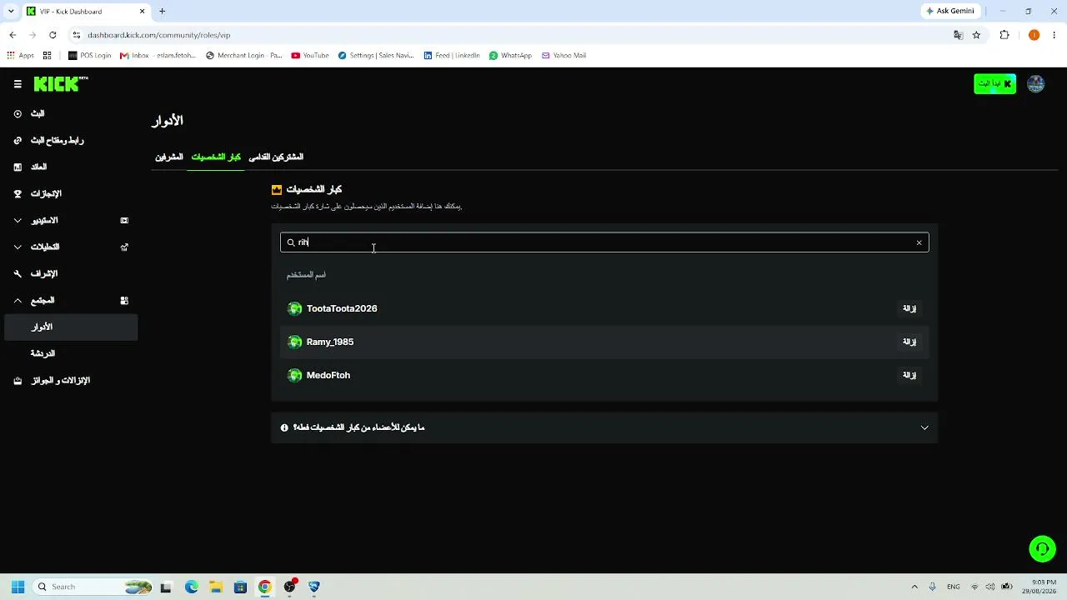Image resolution: width=1067 pixels, height=600 pixels.
Task: Switch to the كبار الشخصيات (VIP) tab
Action: tap(216, 157)
